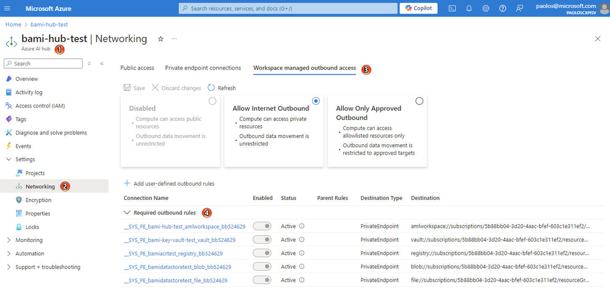Open __SYS_PE_bamidatastoretest_blob rule link
Viewport: 610px width, 300px height.
pos(178,267)
